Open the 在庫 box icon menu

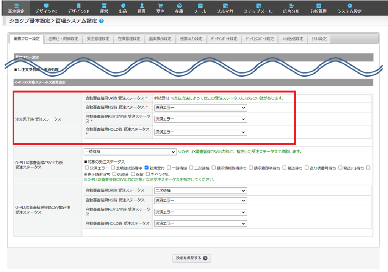(x=179, y=6)
